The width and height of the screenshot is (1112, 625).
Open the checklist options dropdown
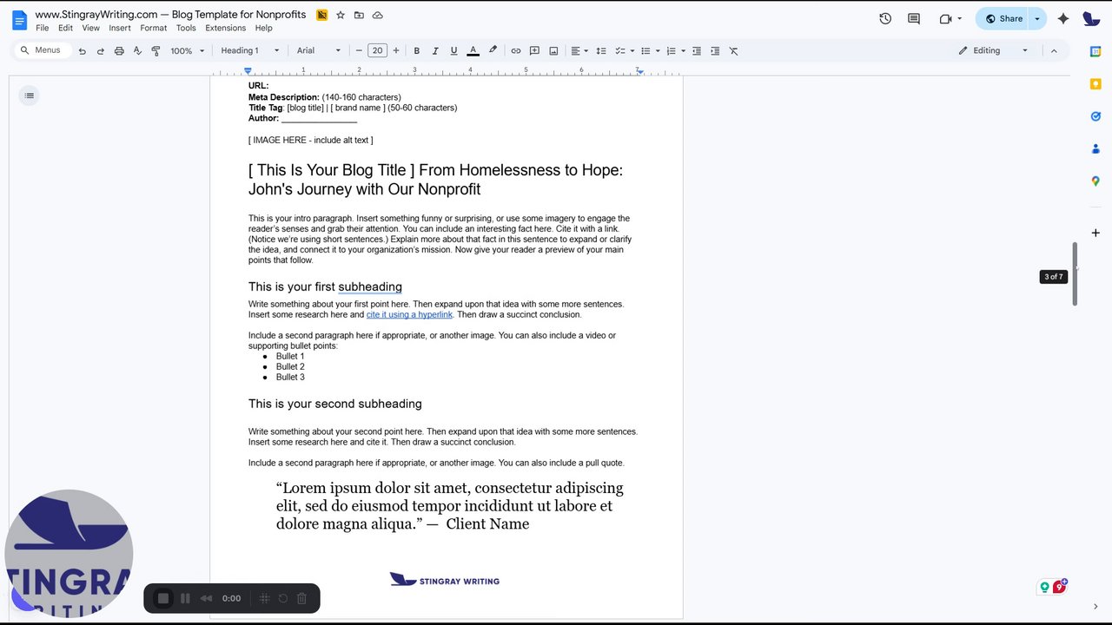coord(632,51)
